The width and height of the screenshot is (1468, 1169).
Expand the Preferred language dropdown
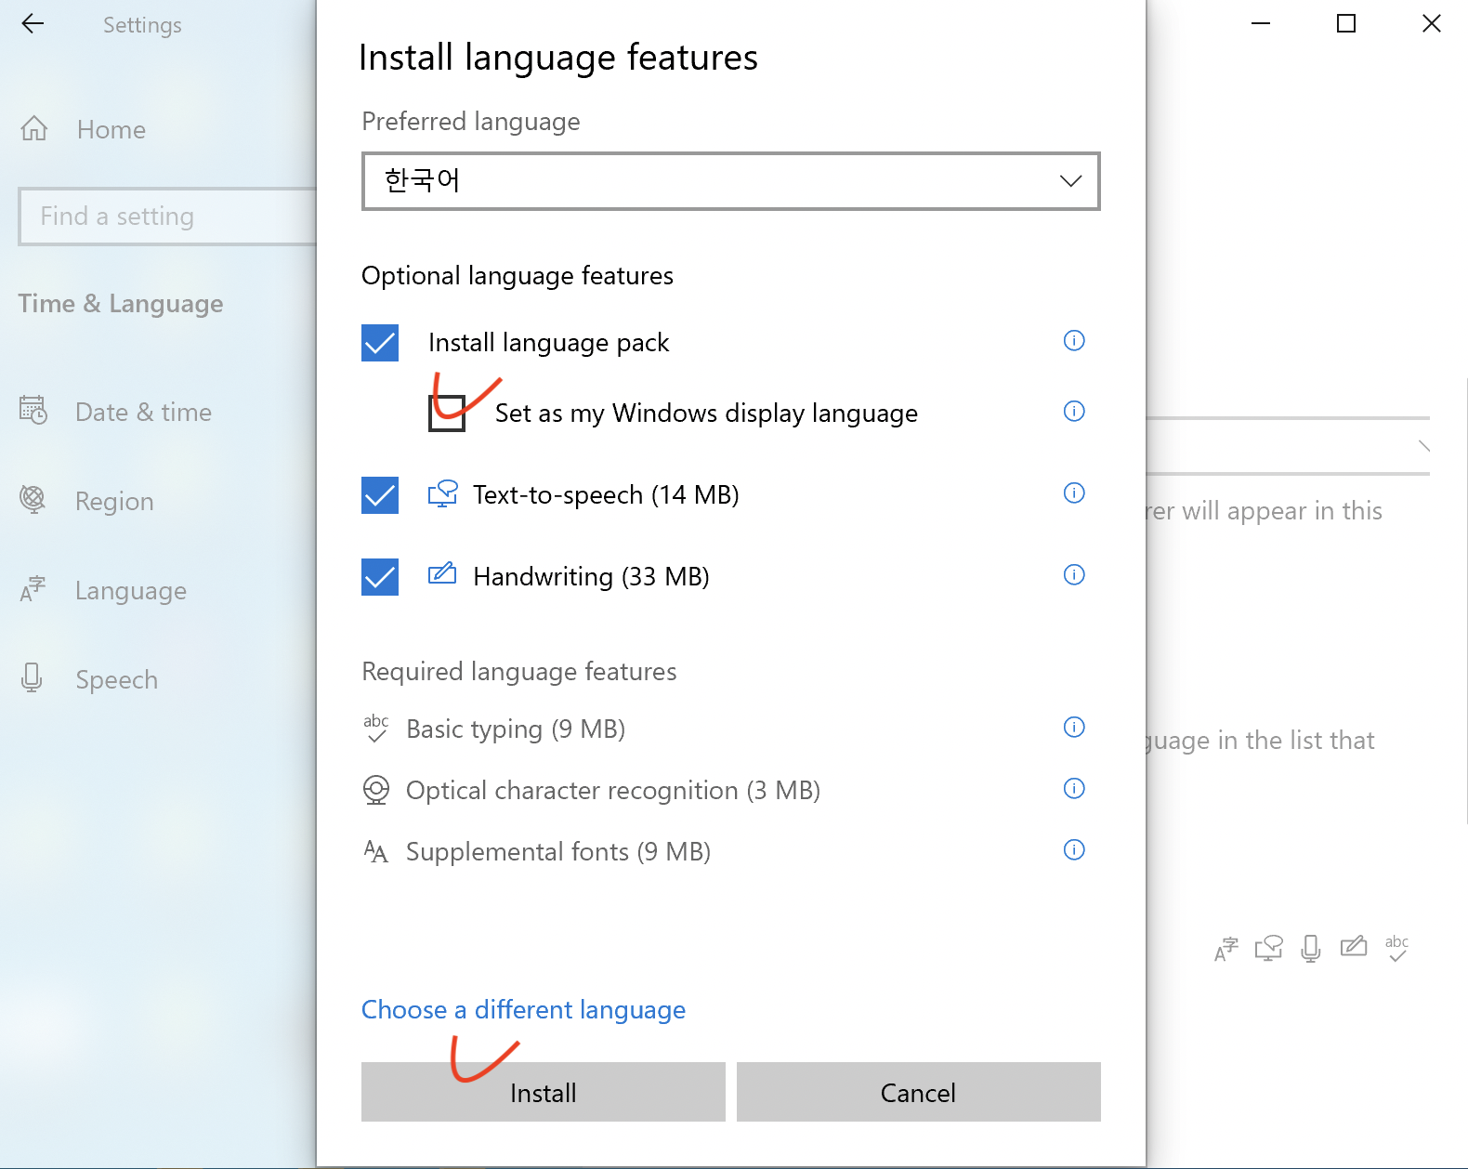click(731, 181)
